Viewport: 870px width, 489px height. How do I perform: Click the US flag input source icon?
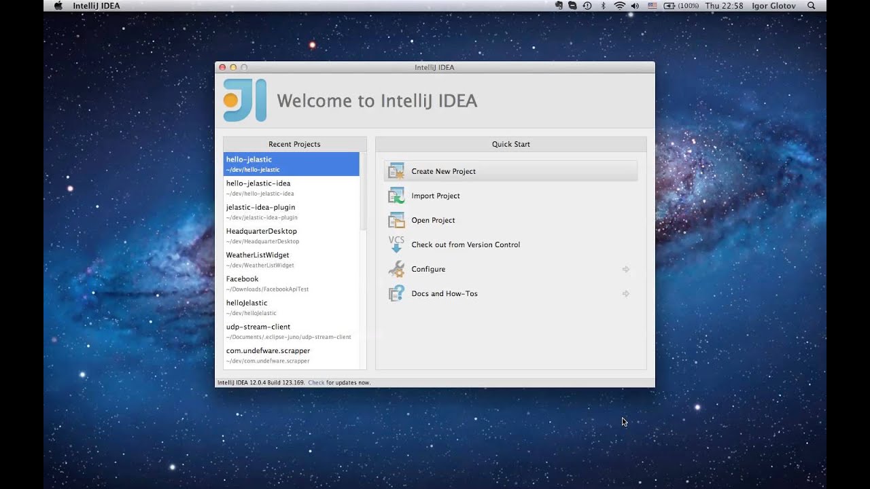pyautogui.click(x=652, y=5)
